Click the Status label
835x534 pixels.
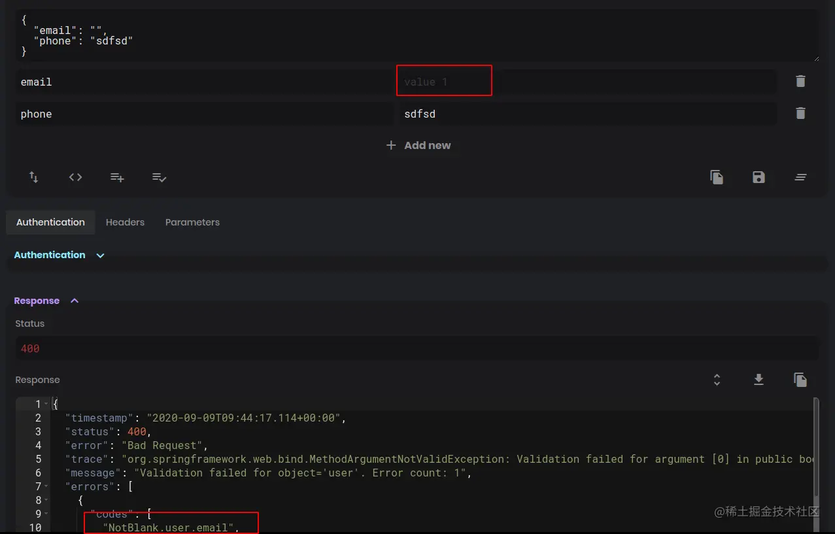click(x=30, y=324)
